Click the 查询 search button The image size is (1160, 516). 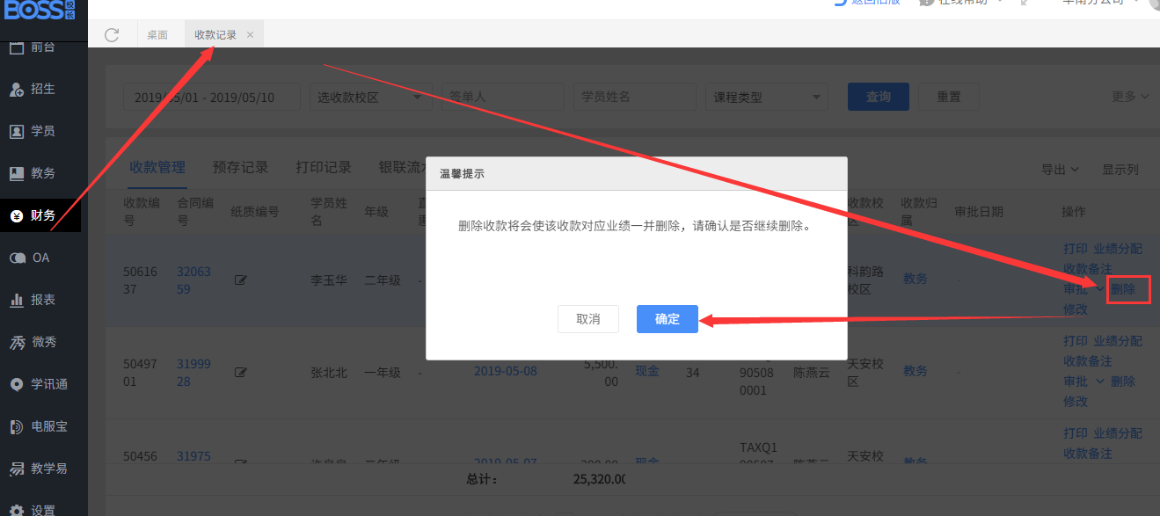click(x=879, y=97)
